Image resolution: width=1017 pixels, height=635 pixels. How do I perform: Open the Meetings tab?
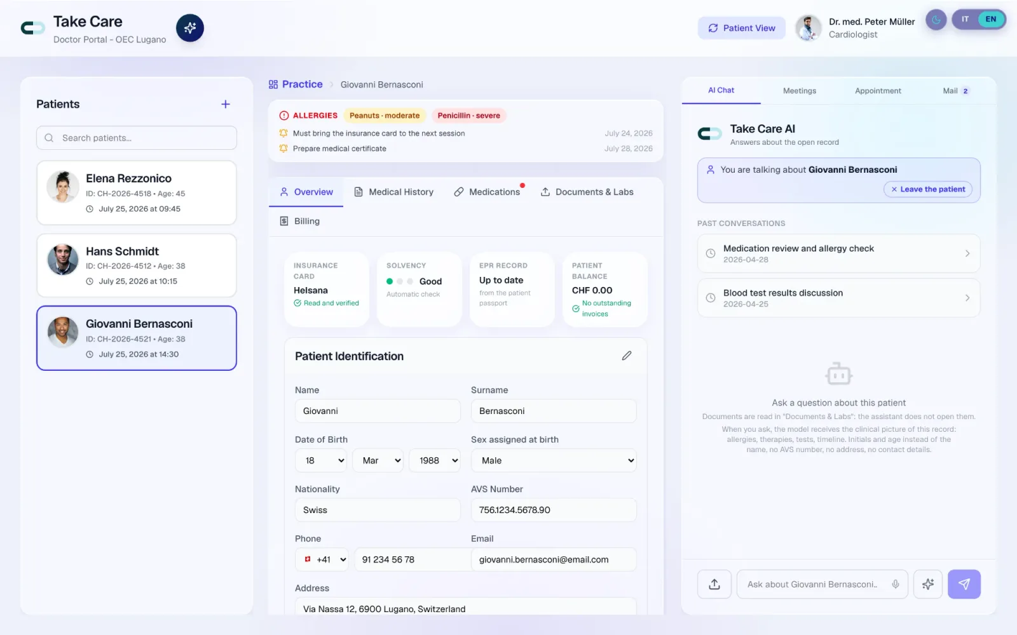[x=800, y=91]
